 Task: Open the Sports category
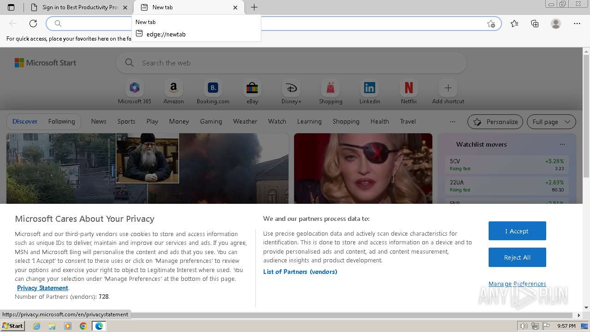pyautogui.click(x=126, y=121)
